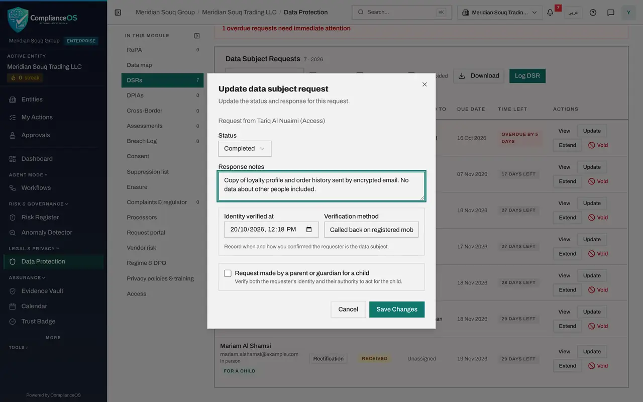Select DPIAs in the module list

tap(162, 95)
